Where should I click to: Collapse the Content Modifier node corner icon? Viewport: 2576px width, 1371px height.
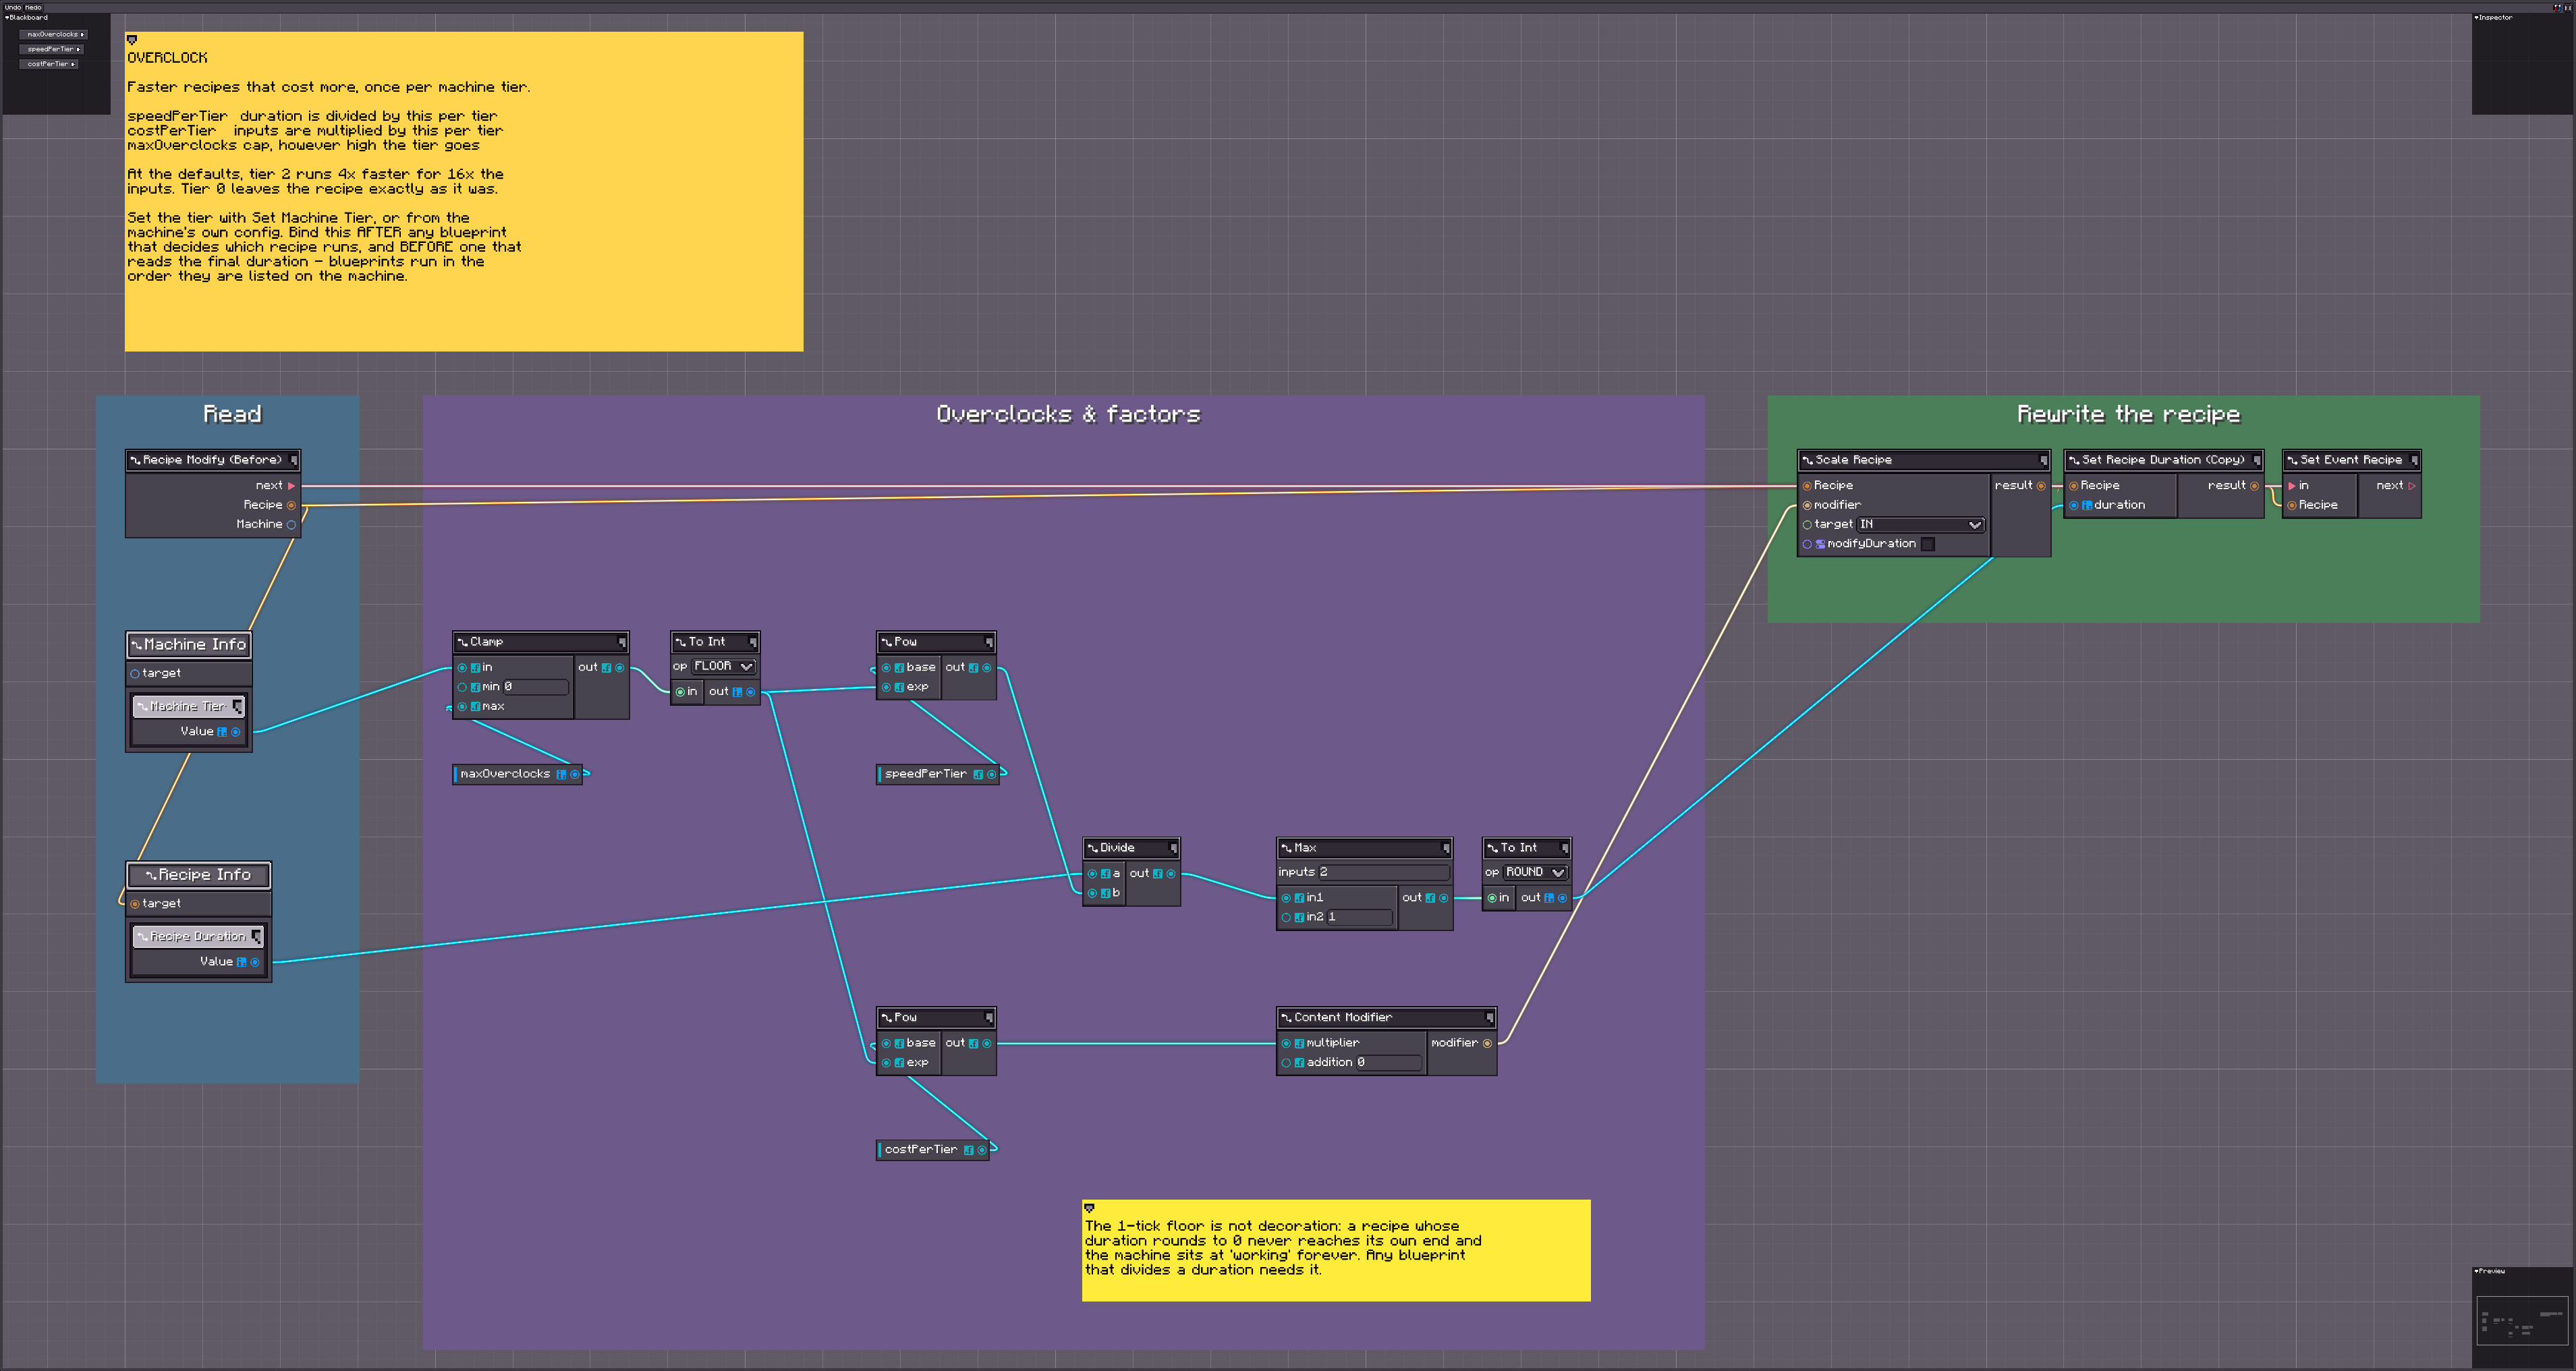point(1489,1017)
